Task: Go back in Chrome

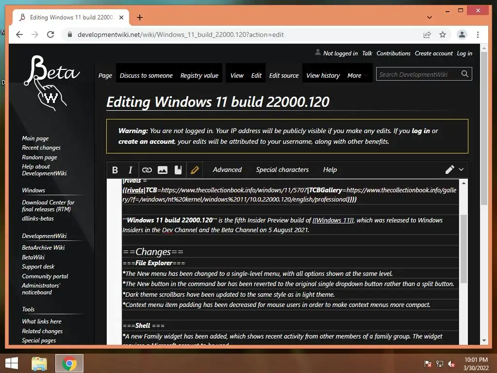Action: [19, 34]
